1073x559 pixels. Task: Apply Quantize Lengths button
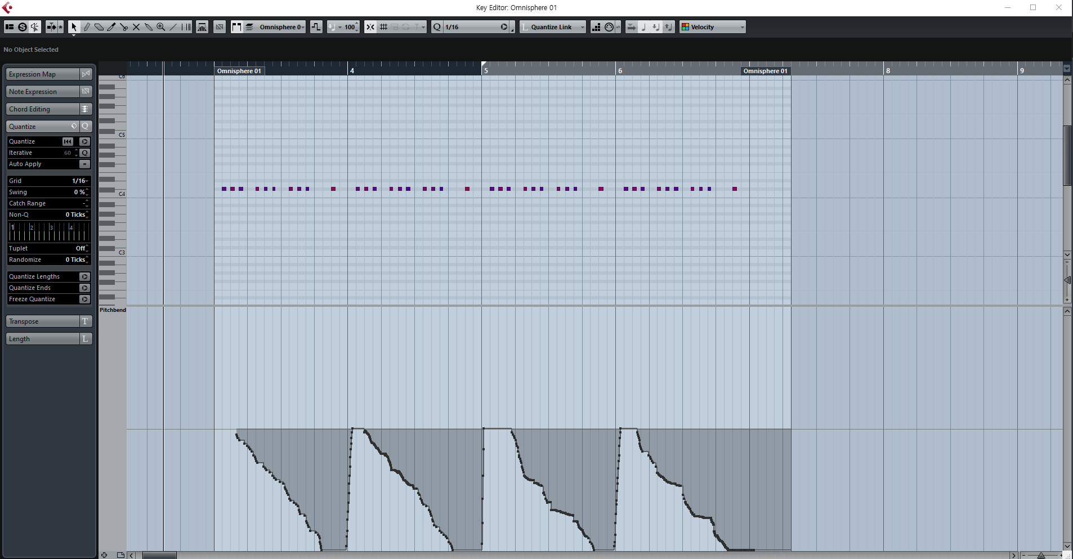click(x=84, y=276)
